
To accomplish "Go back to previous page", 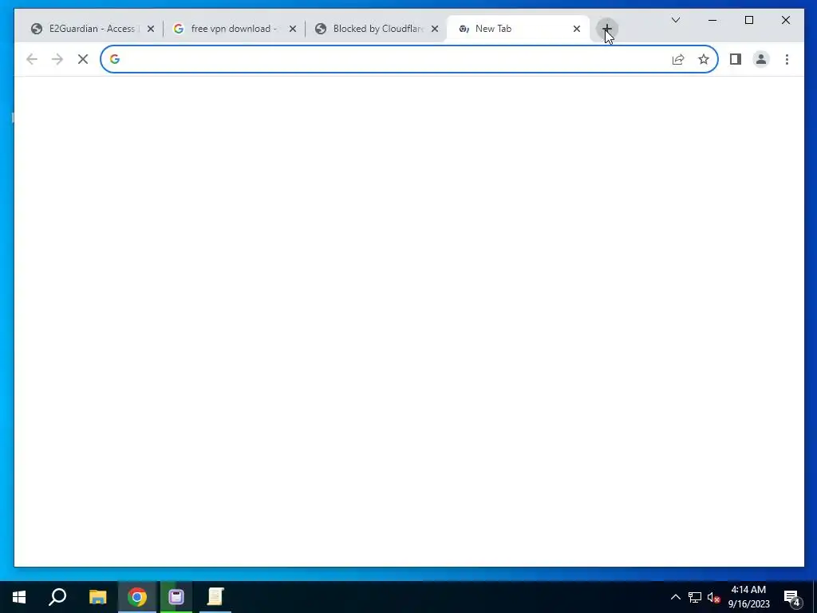I will (32, 59).
